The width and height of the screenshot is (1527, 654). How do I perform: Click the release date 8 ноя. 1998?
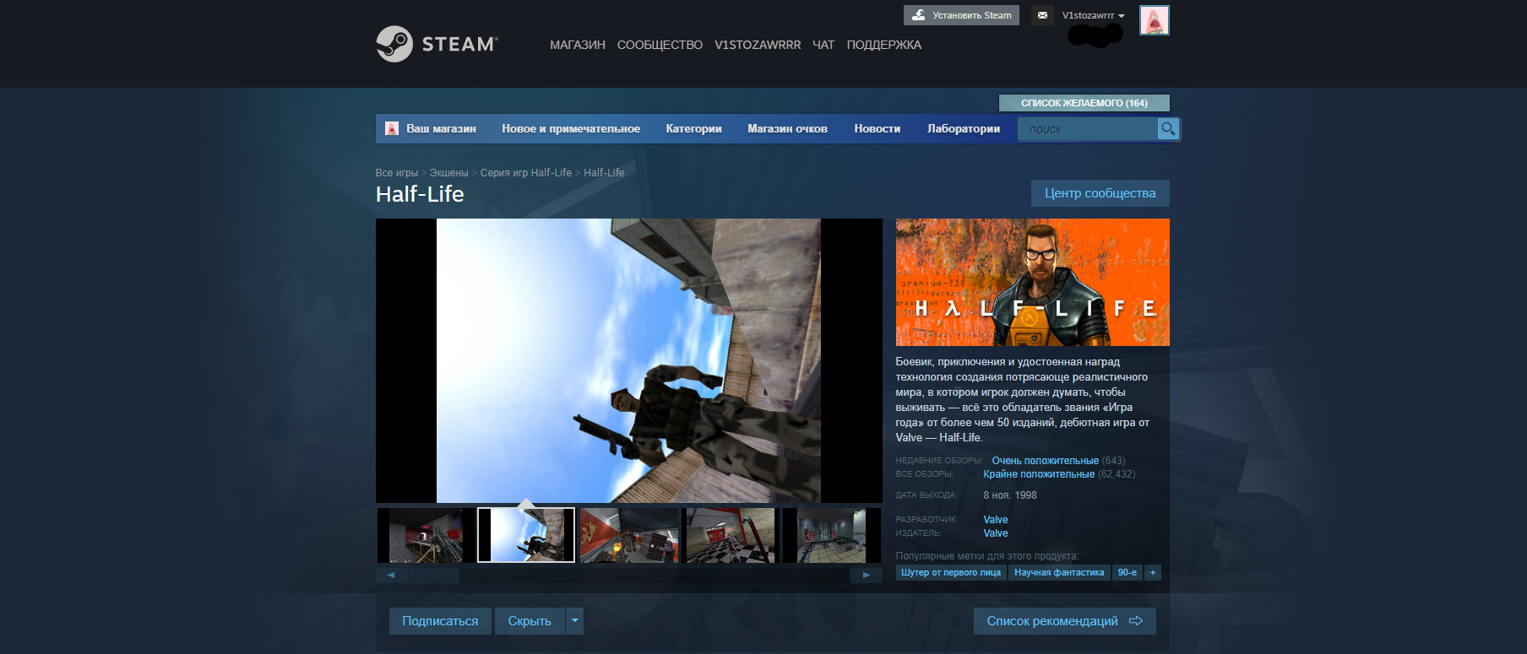[1010, 495]
